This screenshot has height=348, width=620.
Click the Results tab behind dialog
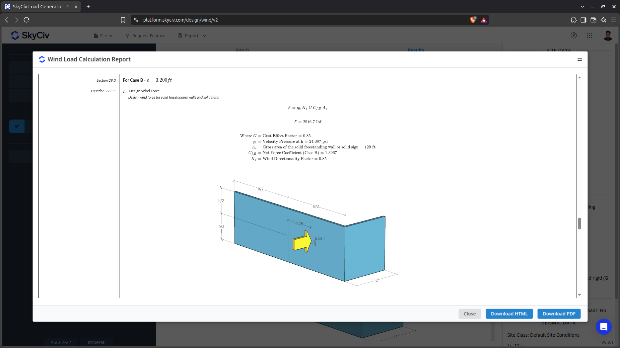point(416,49)
